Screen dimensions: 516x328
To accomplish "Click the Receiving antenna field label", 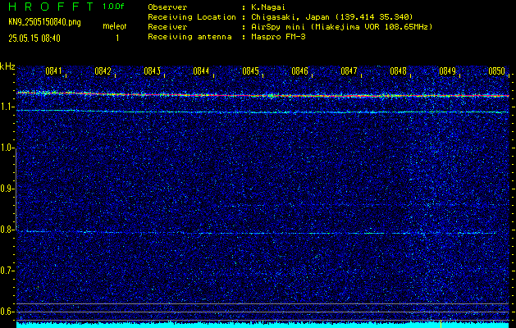I will 190,37.
